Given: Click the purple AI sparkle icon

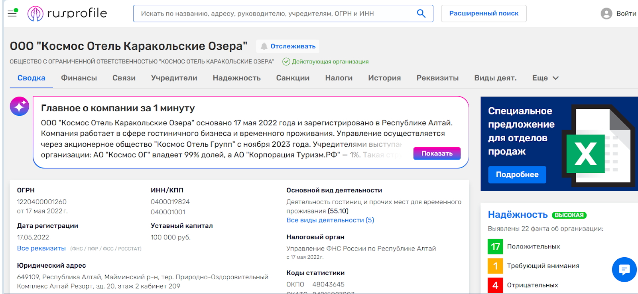Looking at the screenshot, I should (20, 106).
